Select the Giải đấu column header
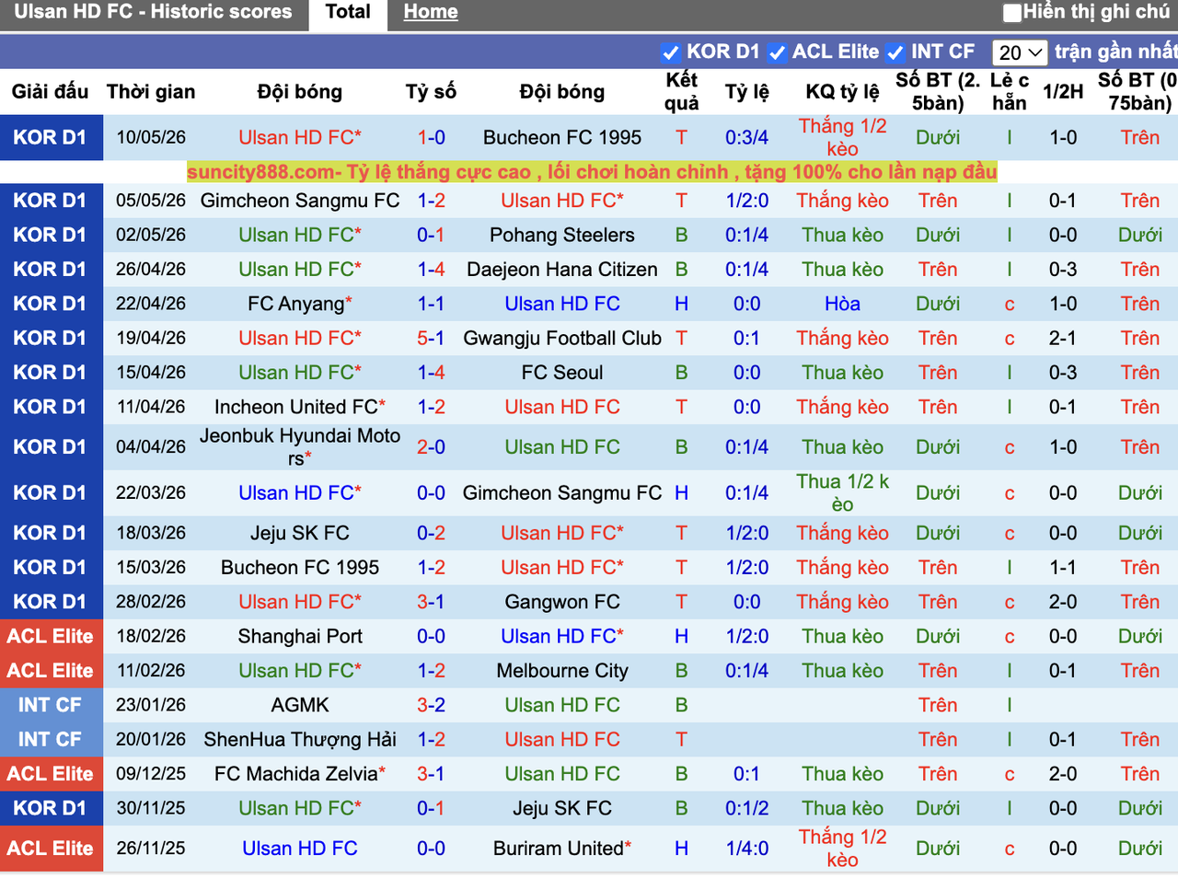Viewport: 1178px width, 878px height. coord(51,92)
